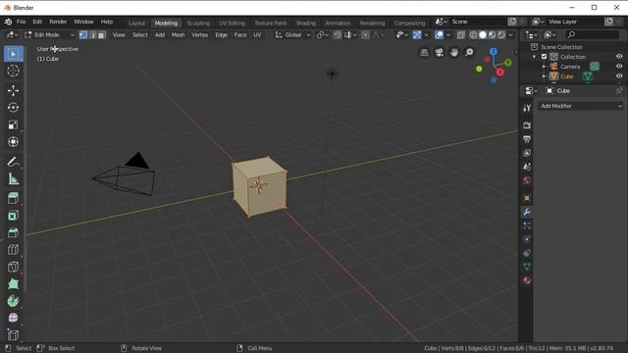Select the Smooth vertices tool

[x=13, y=318]
